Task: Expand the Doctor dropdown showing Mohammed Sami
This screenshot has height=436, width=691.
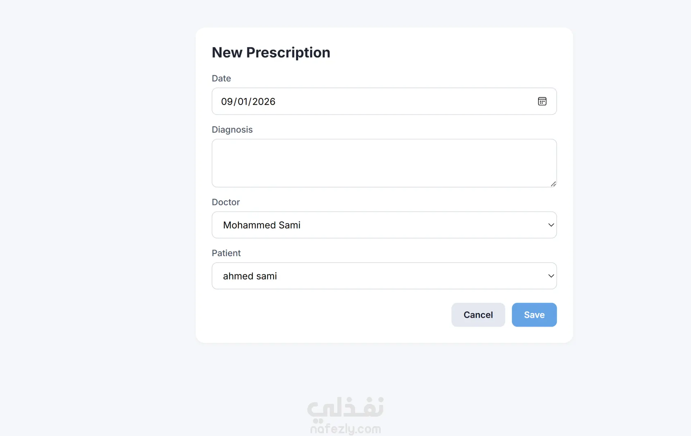Action: (384, 225)
